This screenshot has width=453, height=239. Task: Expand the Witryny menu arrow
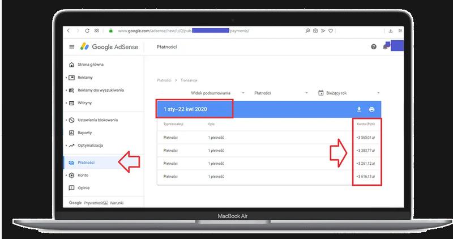pos(66,103)
